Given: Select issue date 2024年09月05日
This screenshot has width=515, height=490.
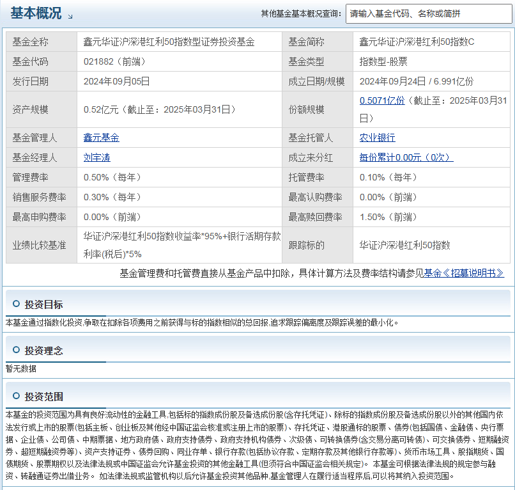Looking at the screenshot, I should coord(116,81).
